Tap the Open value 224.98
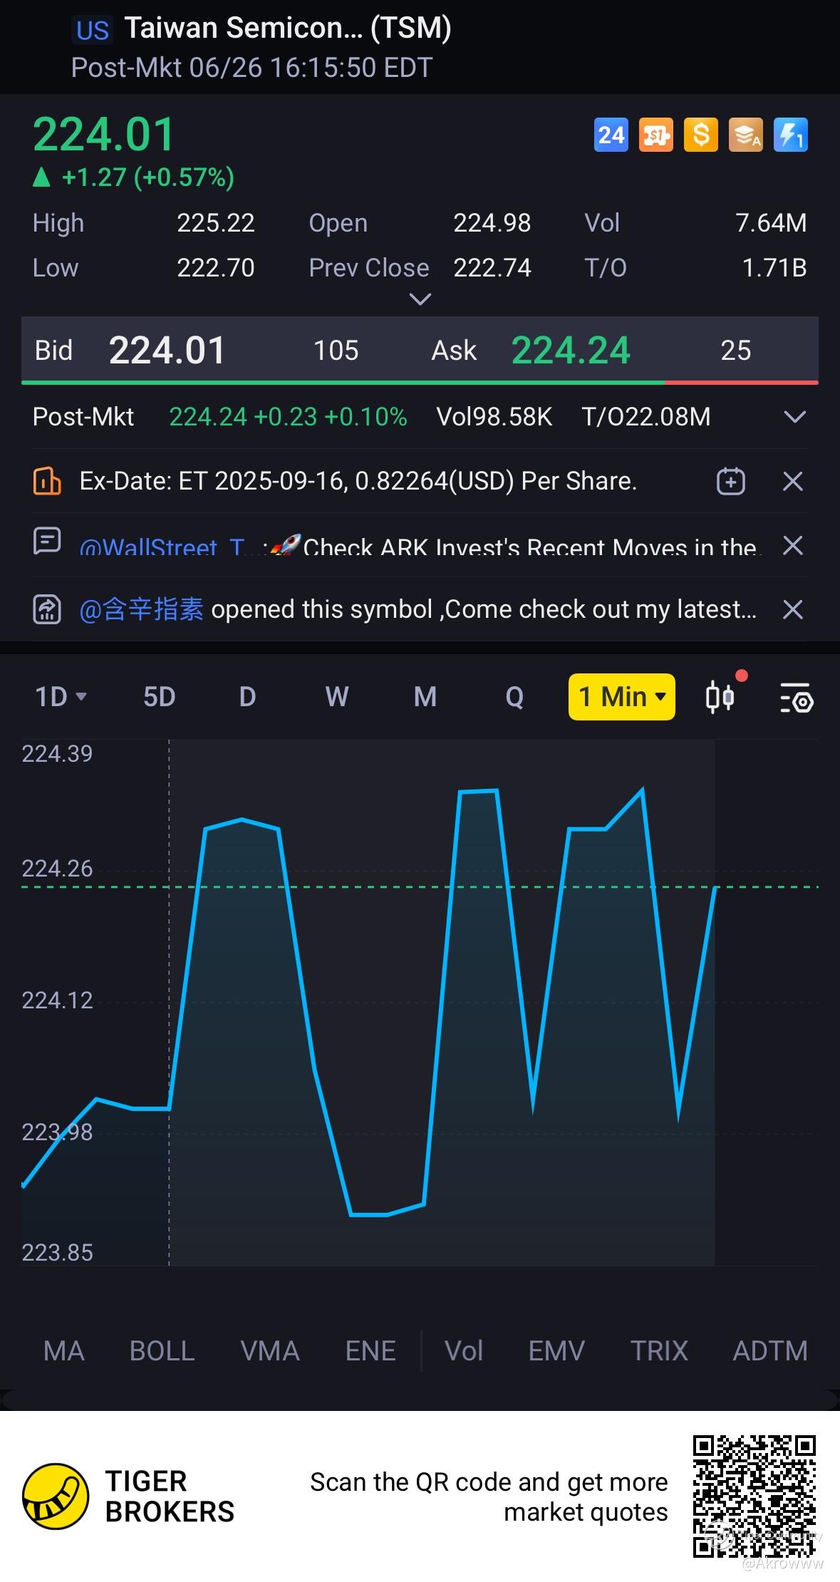The height and width of the screenshot is (1582, 840). coord(492,223)
